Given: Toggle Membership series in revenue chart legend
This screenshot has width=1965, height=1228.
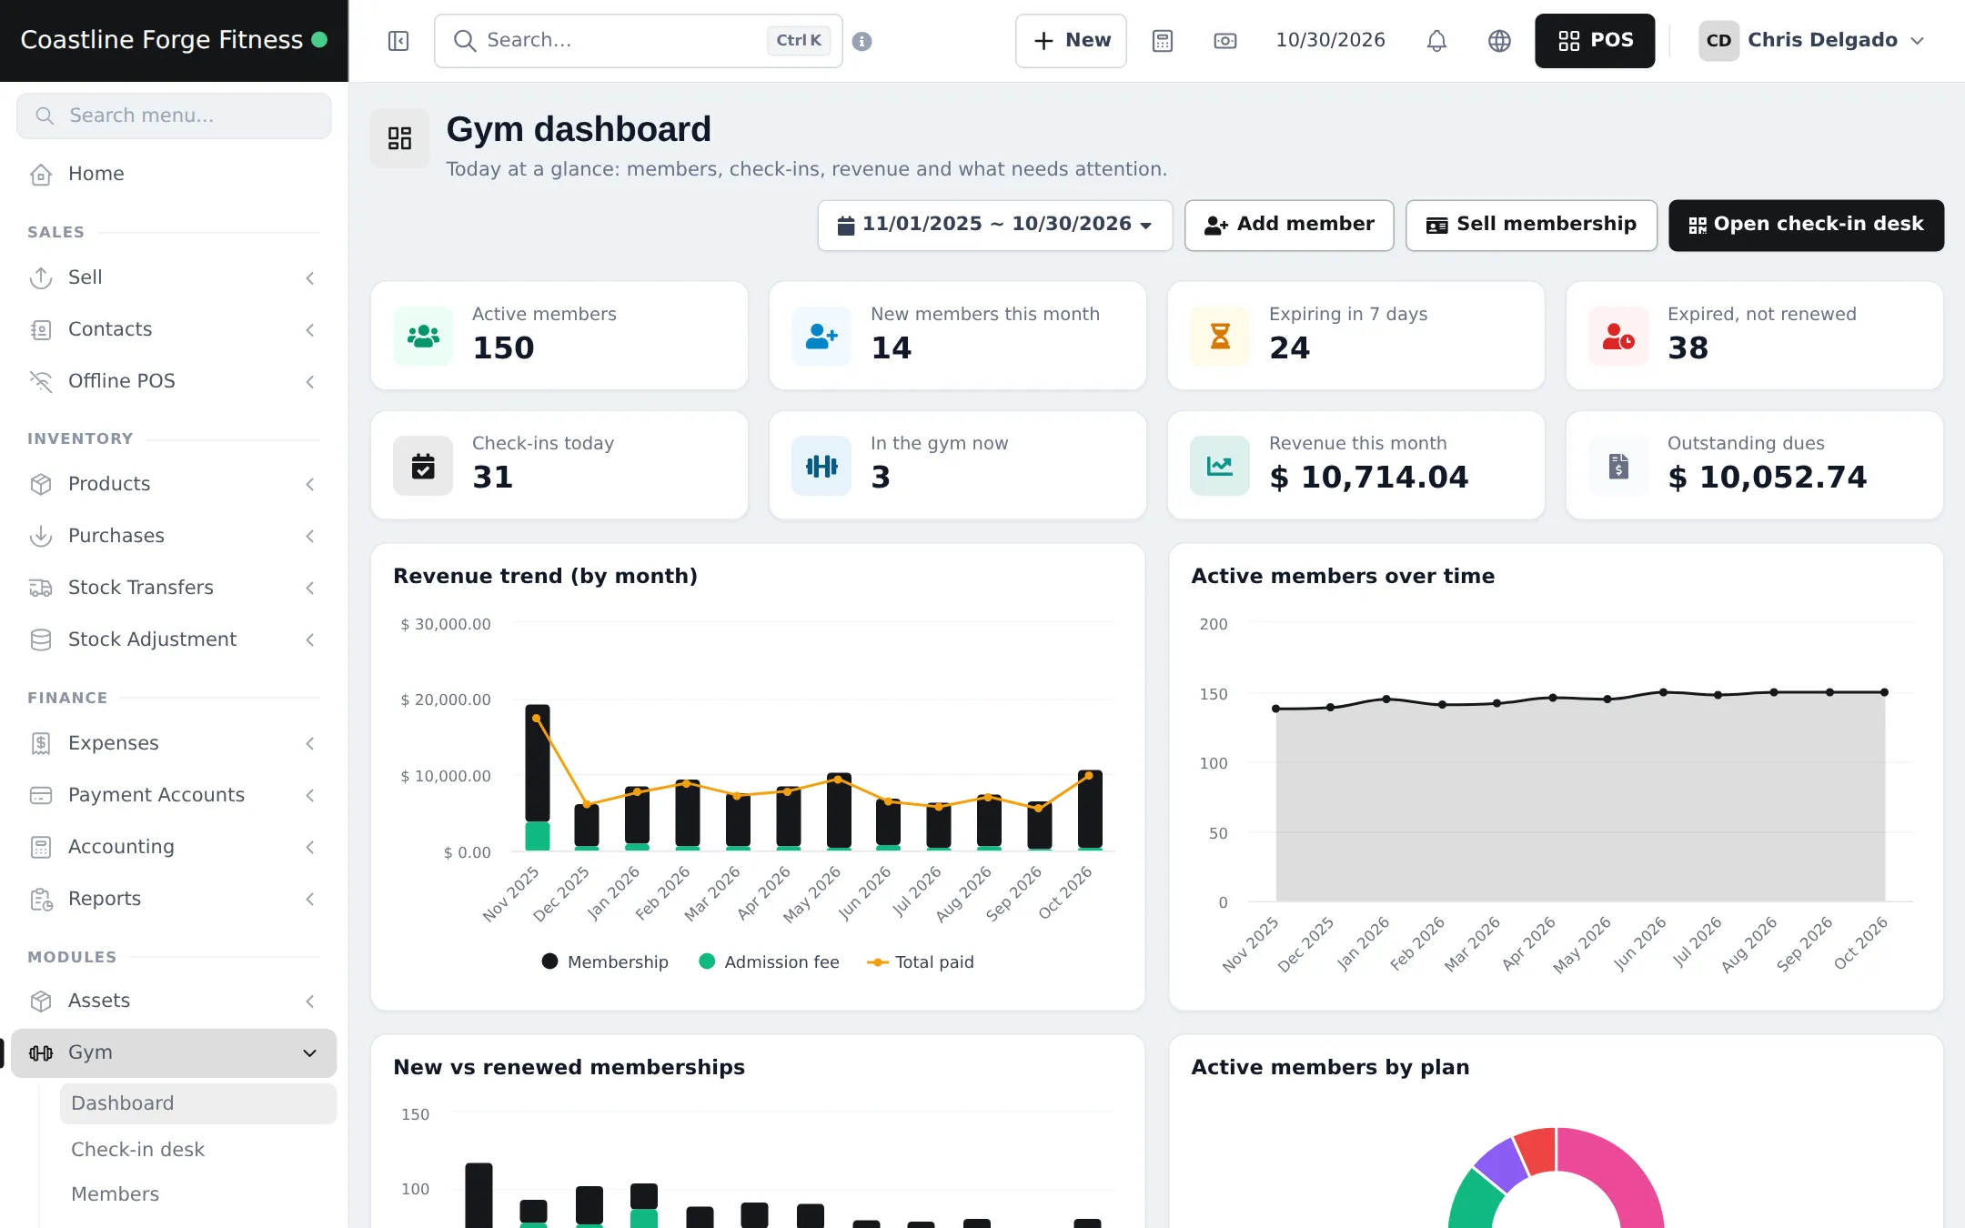Looking at the screenshot, I should tap(605, 961).
